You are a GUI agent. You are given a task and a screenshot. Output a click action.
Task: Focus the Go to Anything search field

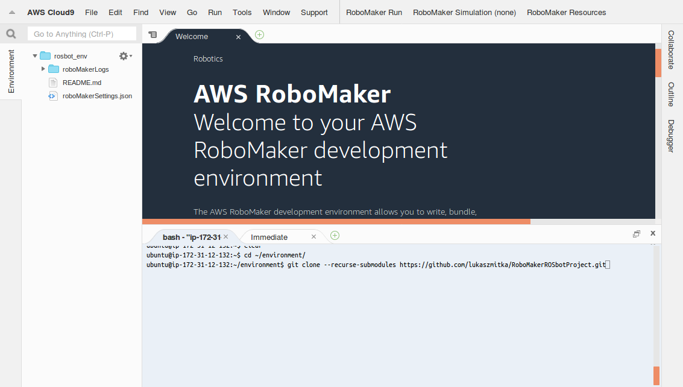[x=82, y=34]
